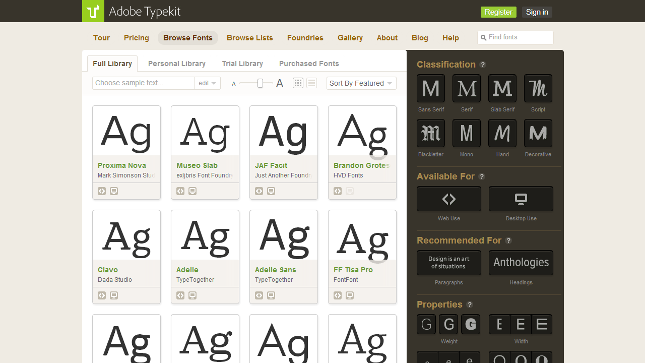Switch to grid view layout
The width and height of the screenshot is (645, 363).
(298, 83)
